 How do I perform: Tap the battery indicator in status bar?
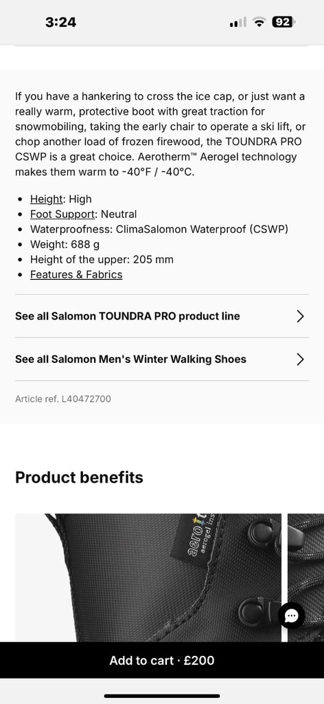click(283, 22)
